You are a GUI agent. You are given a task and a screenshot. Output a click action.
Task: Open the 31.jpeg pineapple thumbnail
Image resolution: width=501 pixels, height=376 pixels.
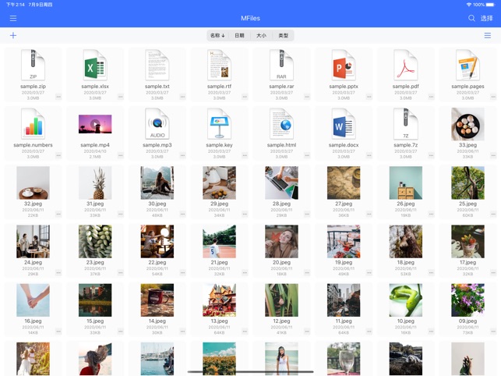[95, 184]
